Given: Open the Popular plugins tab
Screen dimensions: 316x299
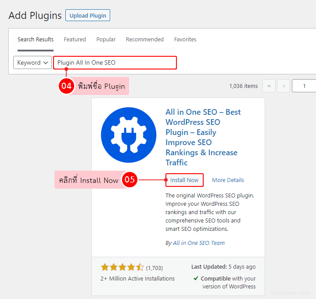Looking at the screenshot, I should click(x=106, y=40).
